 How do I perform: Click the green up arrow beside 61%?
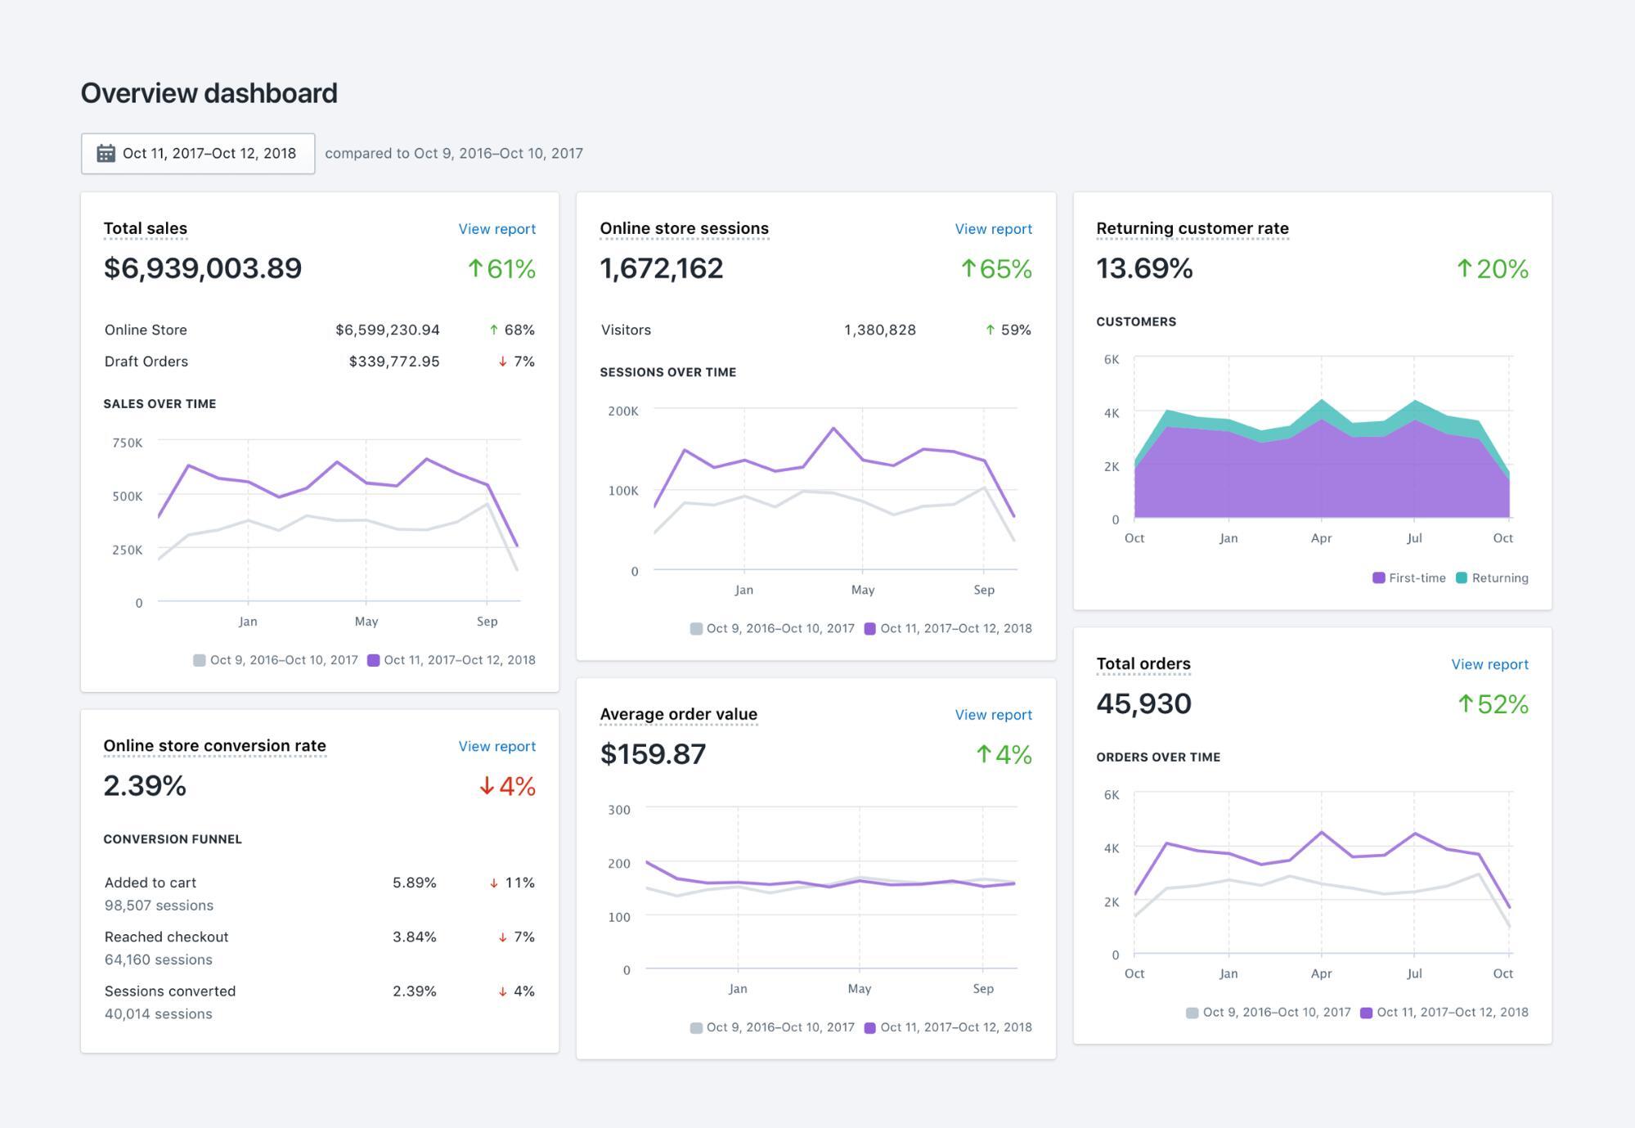(x=477, y=268)
